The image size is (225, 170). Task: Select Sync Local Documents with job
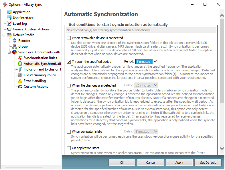coord(39,52)
